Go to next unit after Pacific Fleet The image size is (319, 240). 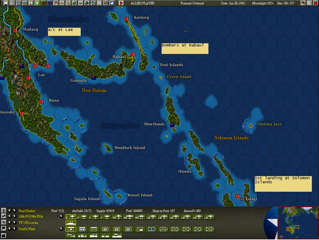click(14, 228)
